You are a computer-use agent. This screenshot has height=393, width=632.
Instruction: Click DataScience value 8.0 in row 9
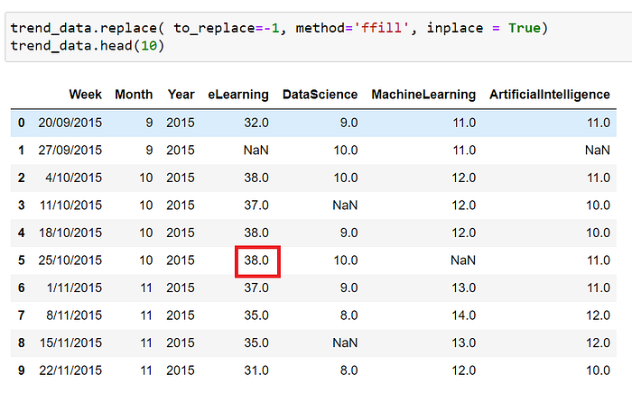coord(349,370)
